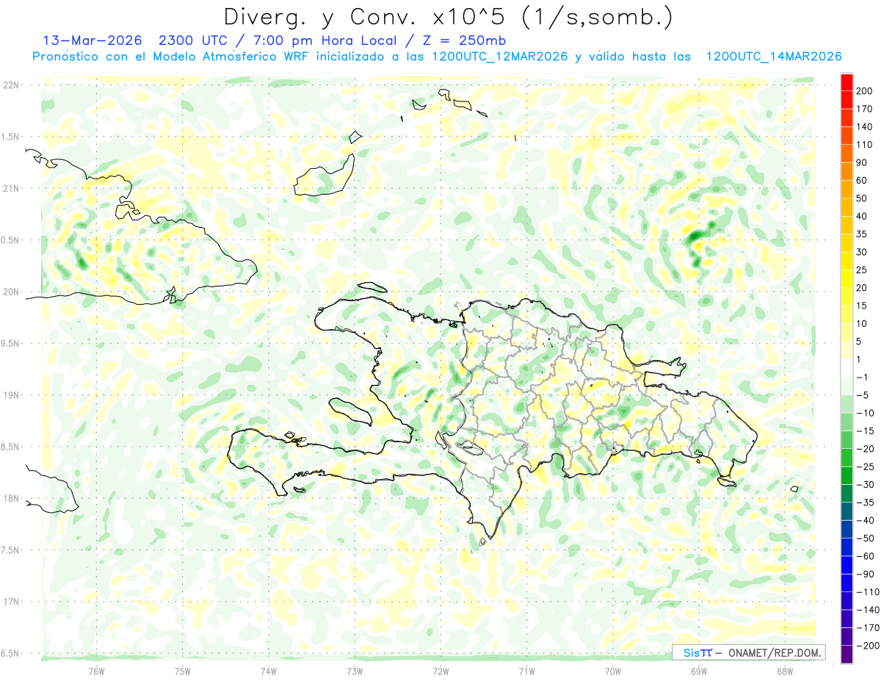This screenshot has width=881, height=681.
Task: Click the 75W longitude label
Action: tap(183, 671)
